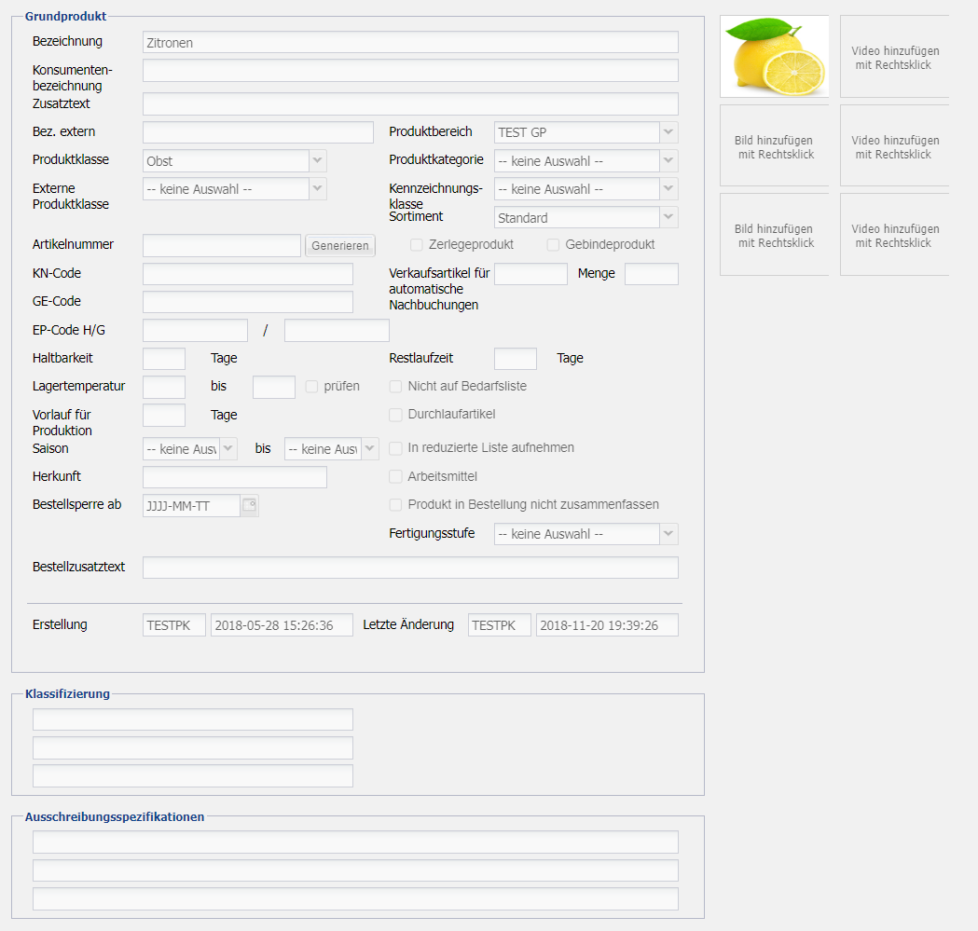The width and height of the screenshot is (978, 931).
Task: Click the top Video hinzufügen placeholder
Action: point(894,58)
